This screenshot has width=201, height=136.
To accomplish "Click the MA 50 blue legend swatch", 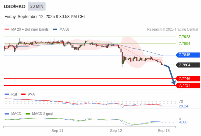I will 55,30.
